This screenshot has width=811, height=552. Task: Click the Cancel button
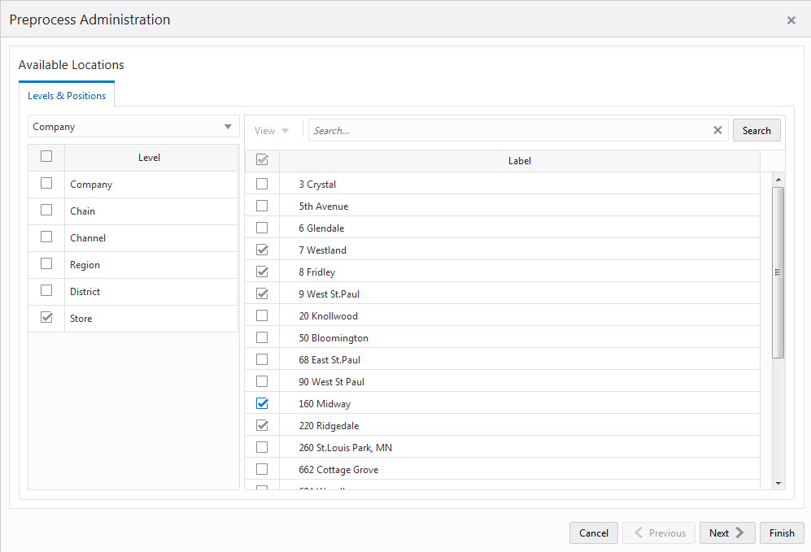(593, 532)
